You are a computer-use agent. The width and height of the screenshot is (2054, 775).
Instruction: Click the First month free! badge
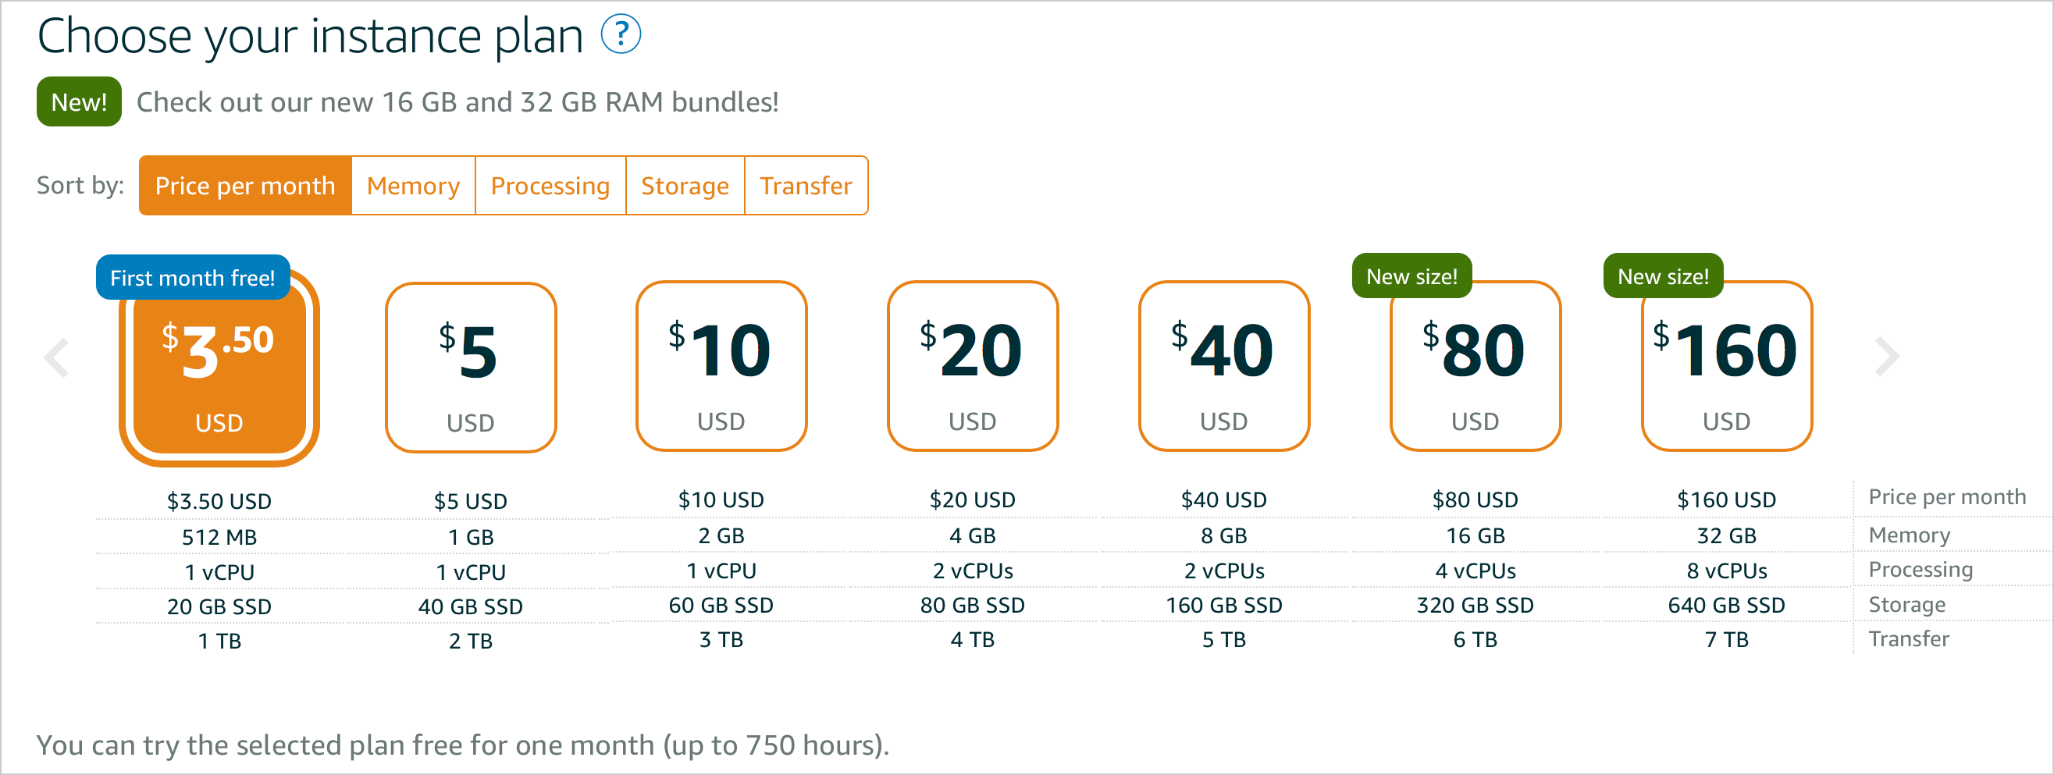coord(193,278)
